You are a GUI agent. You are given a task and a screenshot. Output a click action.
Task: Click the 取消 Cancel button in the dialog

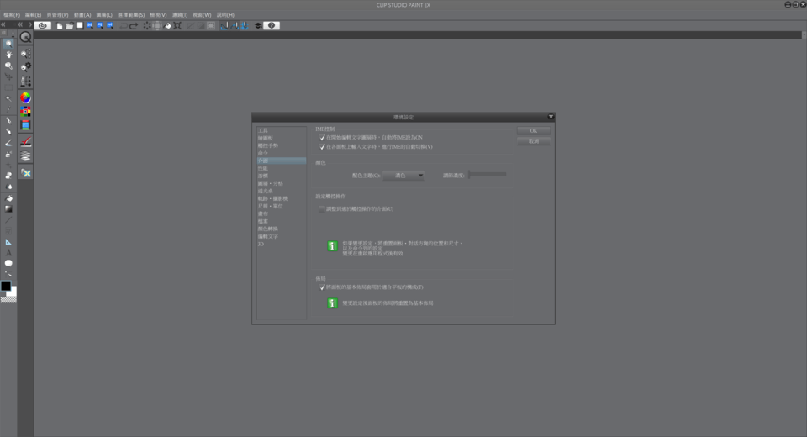click(x=534, y=141)
